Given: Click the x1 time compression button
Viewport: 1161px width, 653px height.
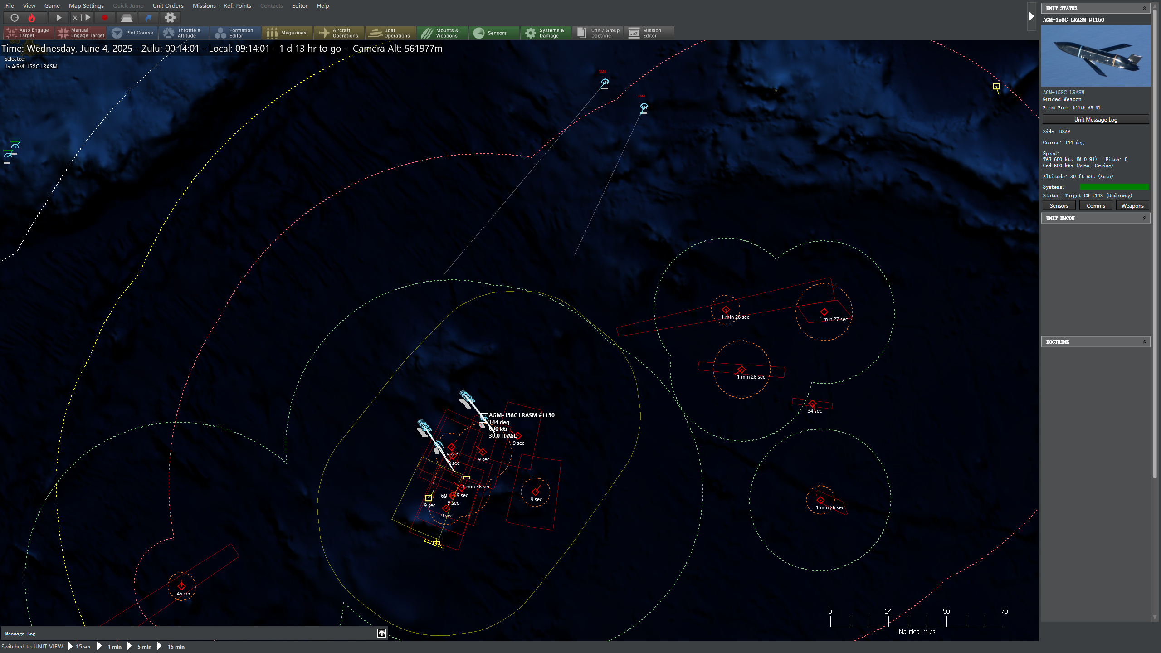Looking at the screenshot, I should [x=82, y=18].
